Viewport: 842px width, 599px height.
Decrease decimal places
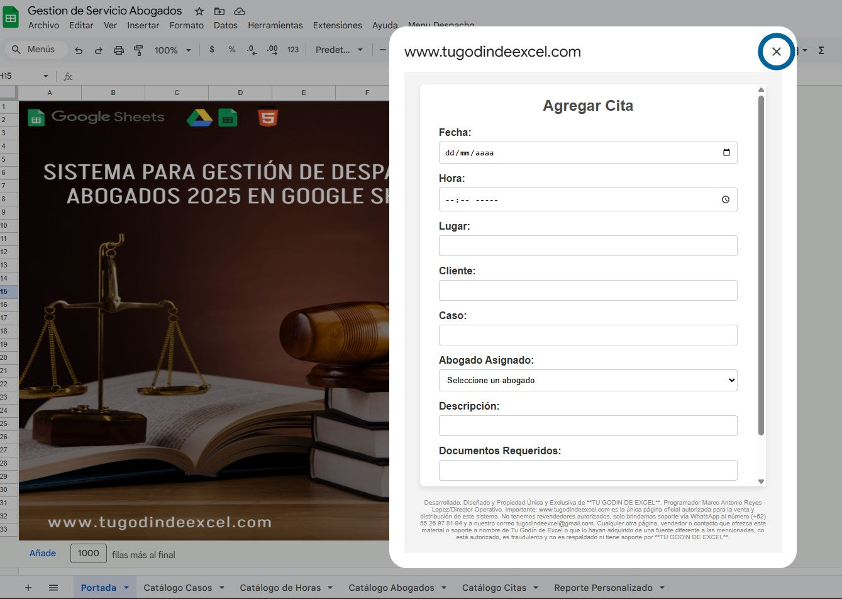[x=252, y=50]
